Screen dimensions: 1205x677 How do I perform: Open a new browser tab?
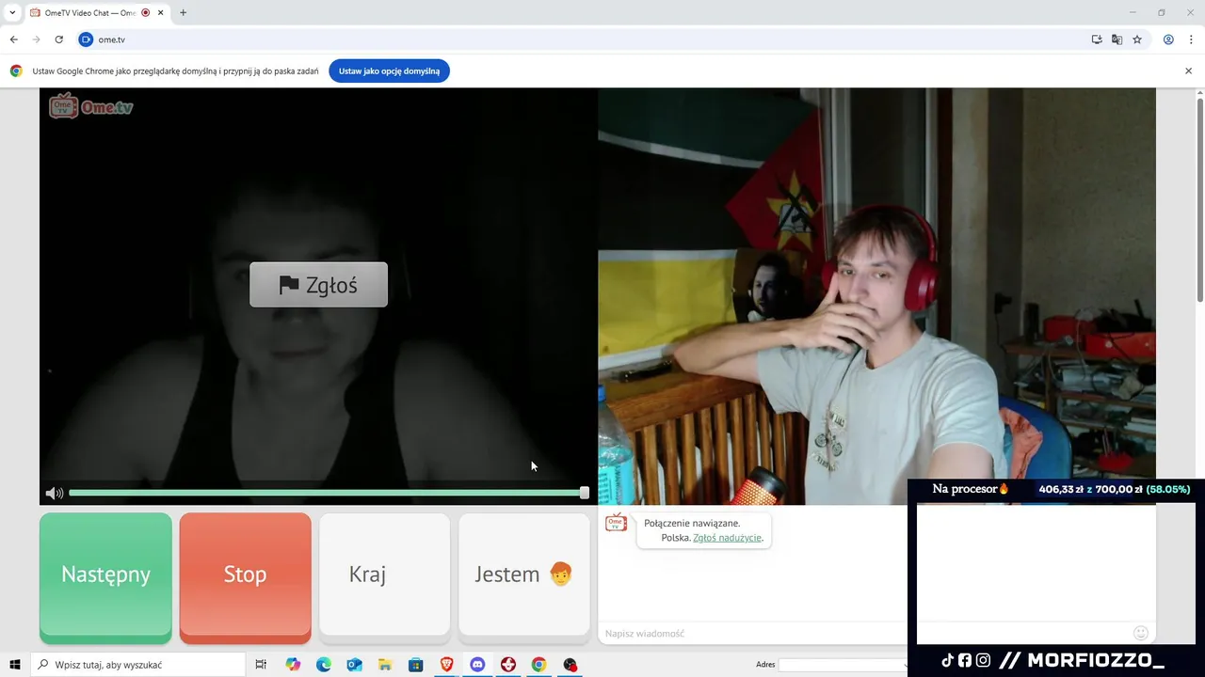[183, 12]
